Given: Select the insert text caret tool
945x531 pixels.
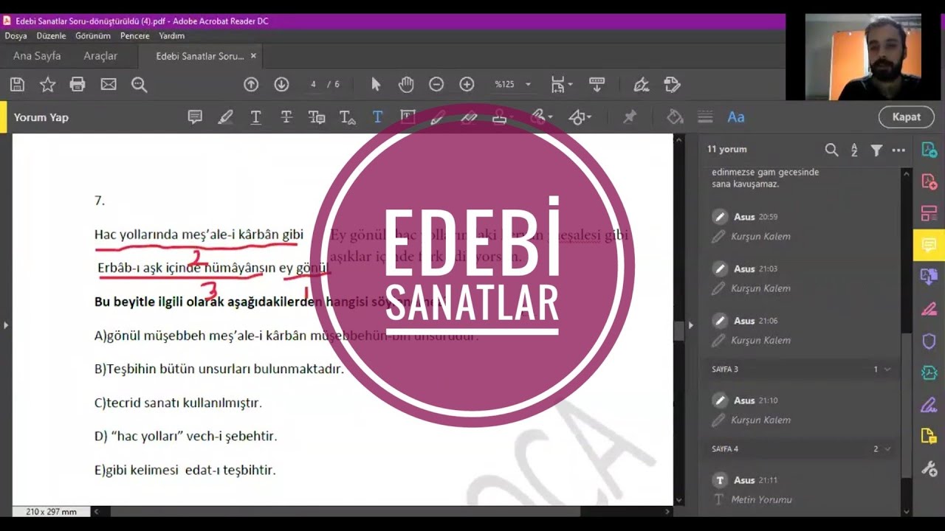Looking at the screenshot, I should click(347, 117).
